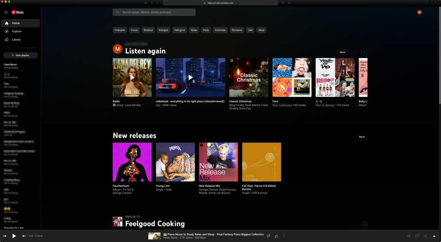
Task: Select the Romance mood chip
Action: [x=237, y=30]
